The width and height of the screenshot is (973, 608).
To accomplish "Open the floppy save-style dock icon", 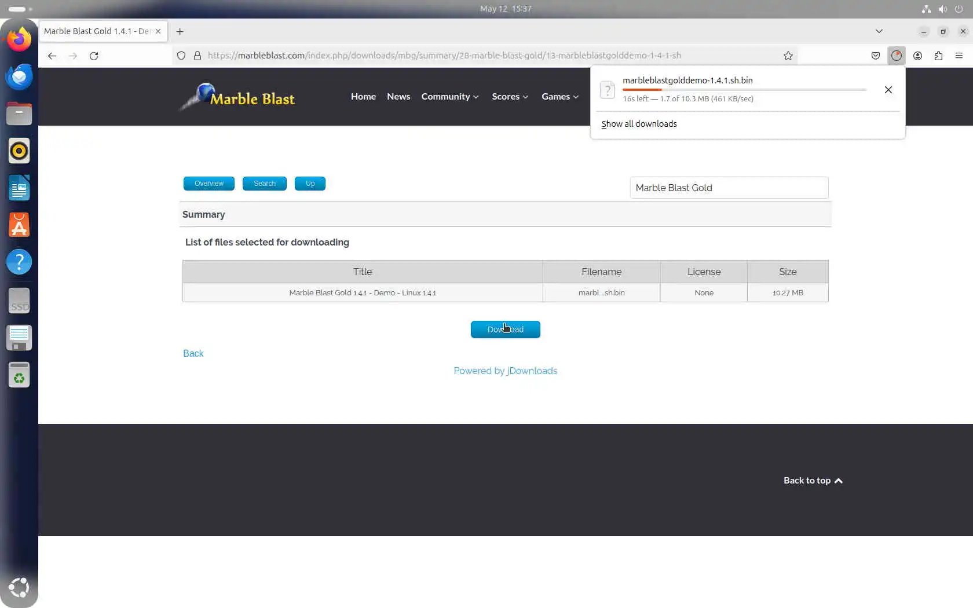I will coord(19,338).
